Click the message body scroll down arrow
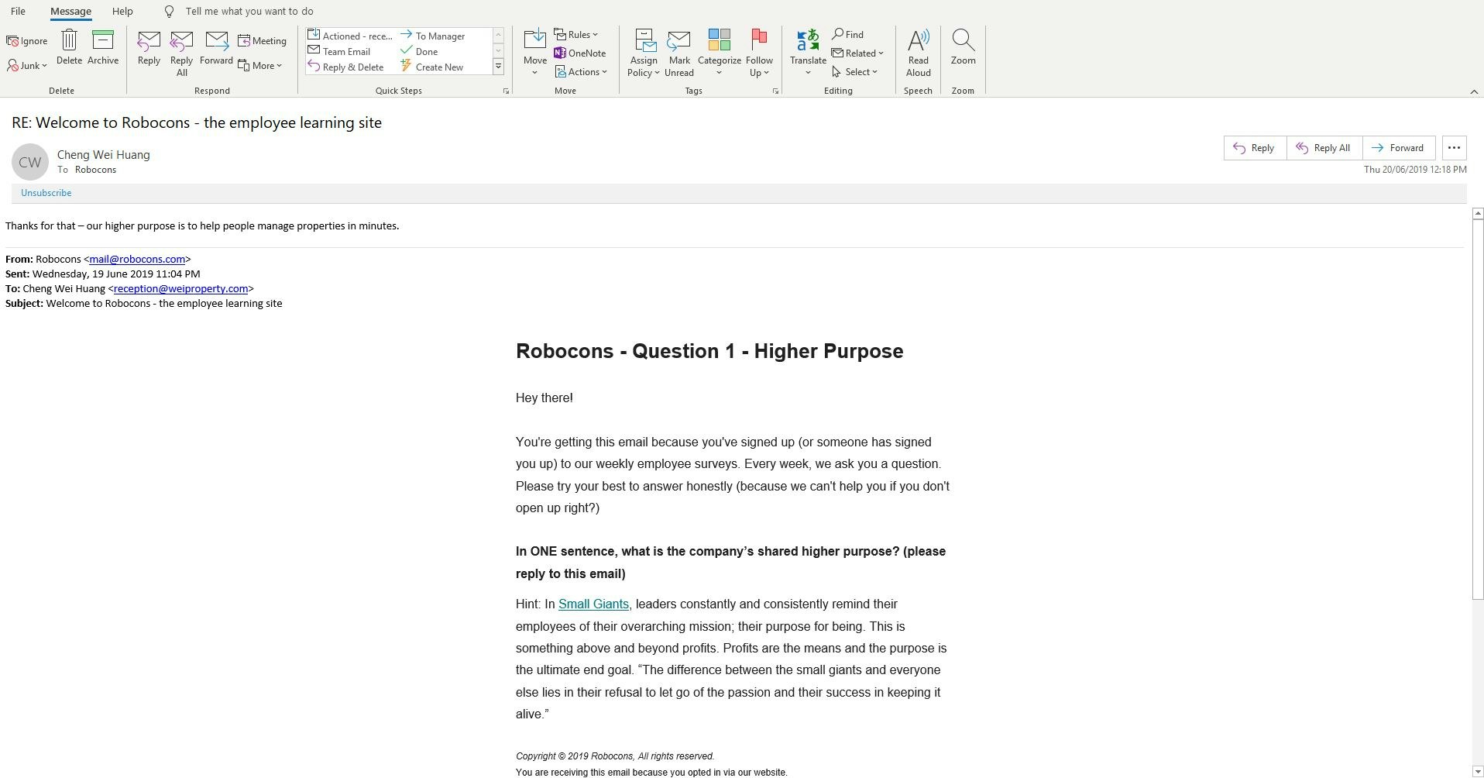This screenshot has height=778, width=1484. (x=1478, y=772)
